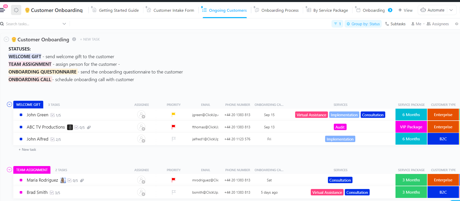The image size is (460, 201).
Task: Open attachment clip on ABC TV Productions
Action: (x=89, y=127)
